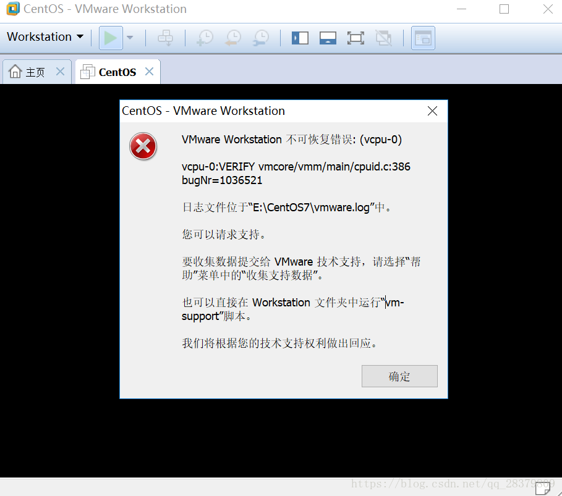Toggle the library sidebar view icon
This screenshot has width=562, height=496.
(x=300, y=38)
